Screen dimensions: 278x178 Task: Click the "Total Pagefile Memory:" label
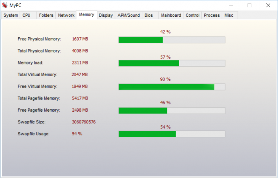coord(39,98)
